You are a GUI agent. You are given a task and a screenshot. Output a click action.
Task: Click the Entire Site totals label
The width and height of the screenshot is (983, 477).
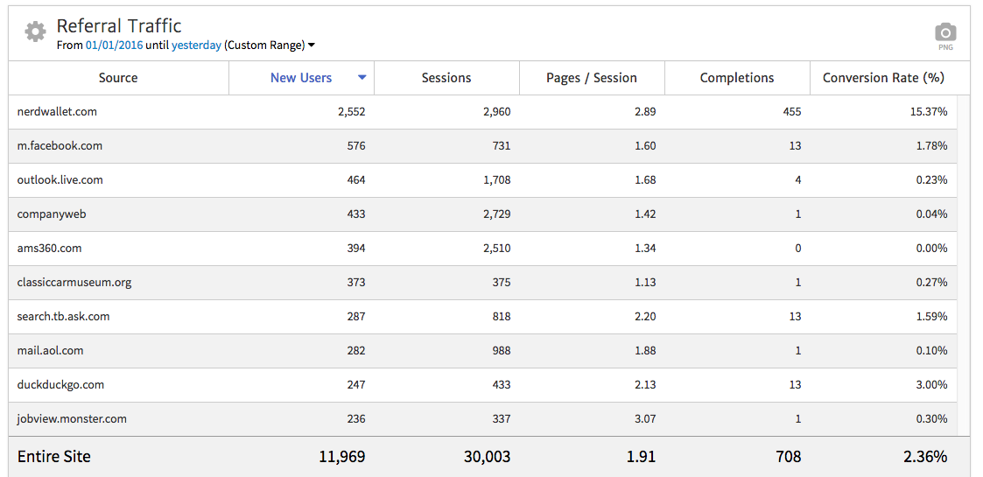pos(54,456)
